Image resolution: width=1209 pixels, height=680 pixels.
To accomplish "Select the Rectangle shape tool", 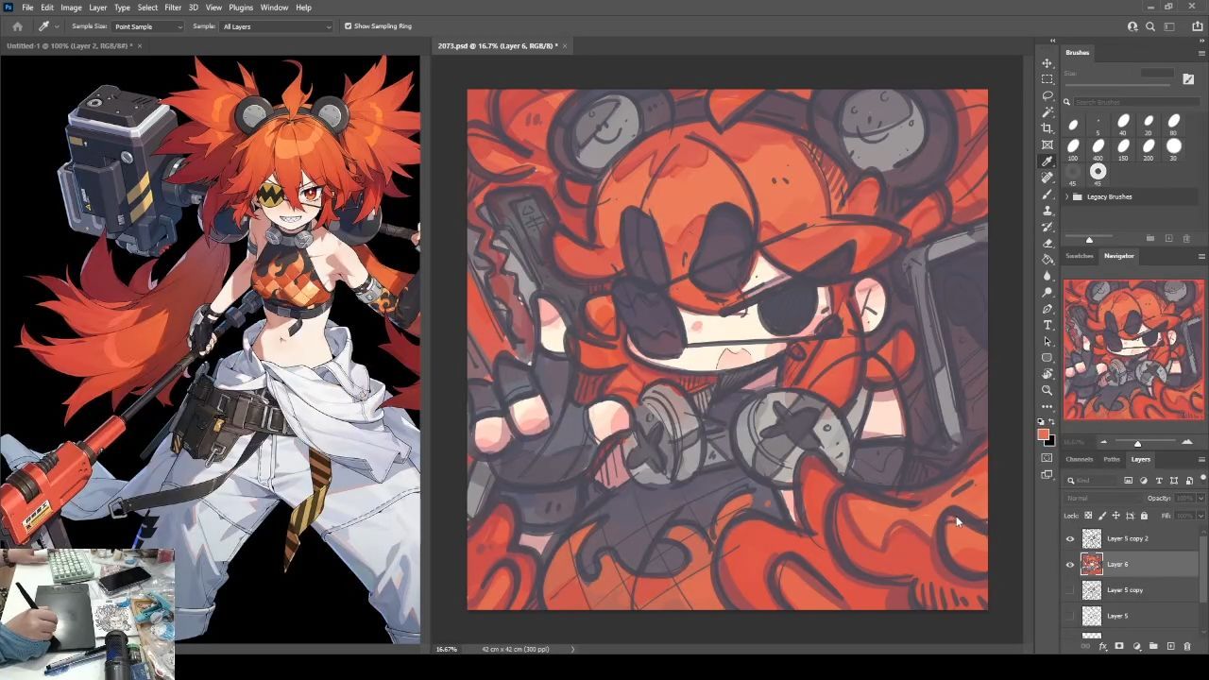I will (1047, 358).
